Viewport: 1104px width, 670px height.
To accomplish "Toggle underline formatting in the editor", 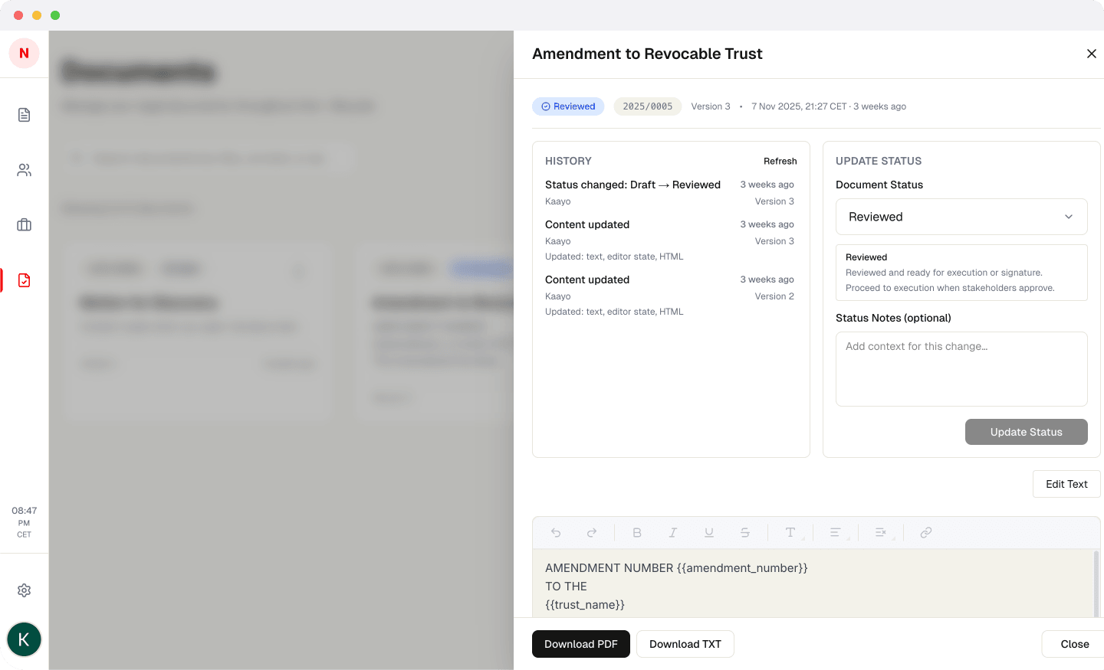I will (x=709, y=532).
